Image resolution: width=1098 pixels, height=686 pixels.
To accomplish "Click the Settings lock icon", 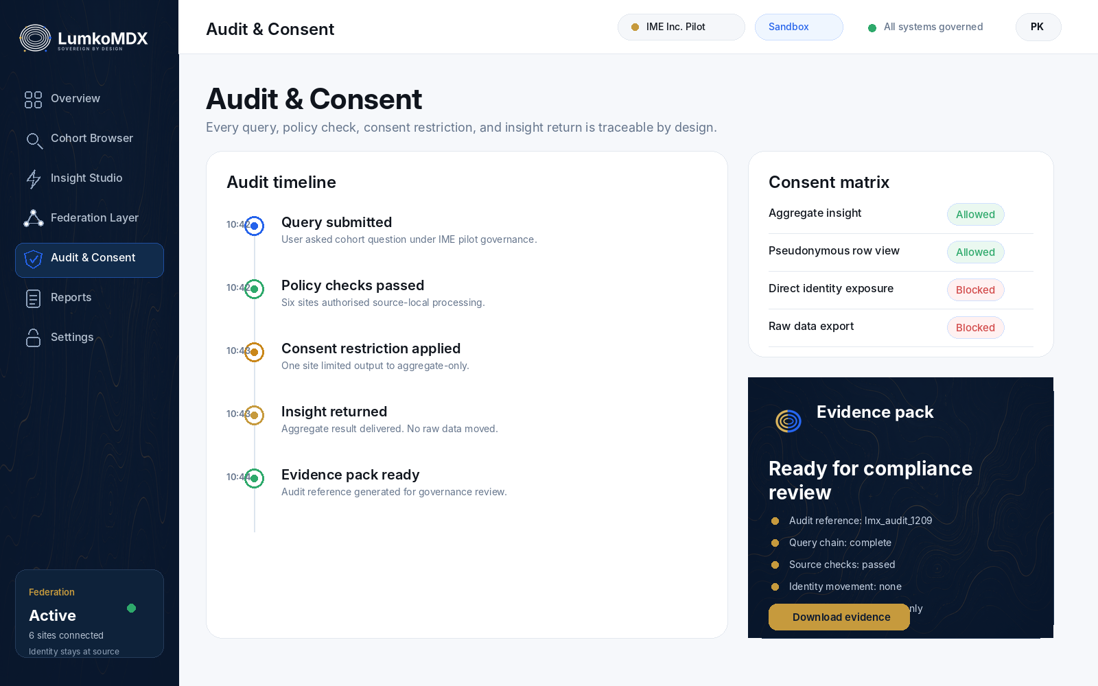I will click(x=33, y=338).
